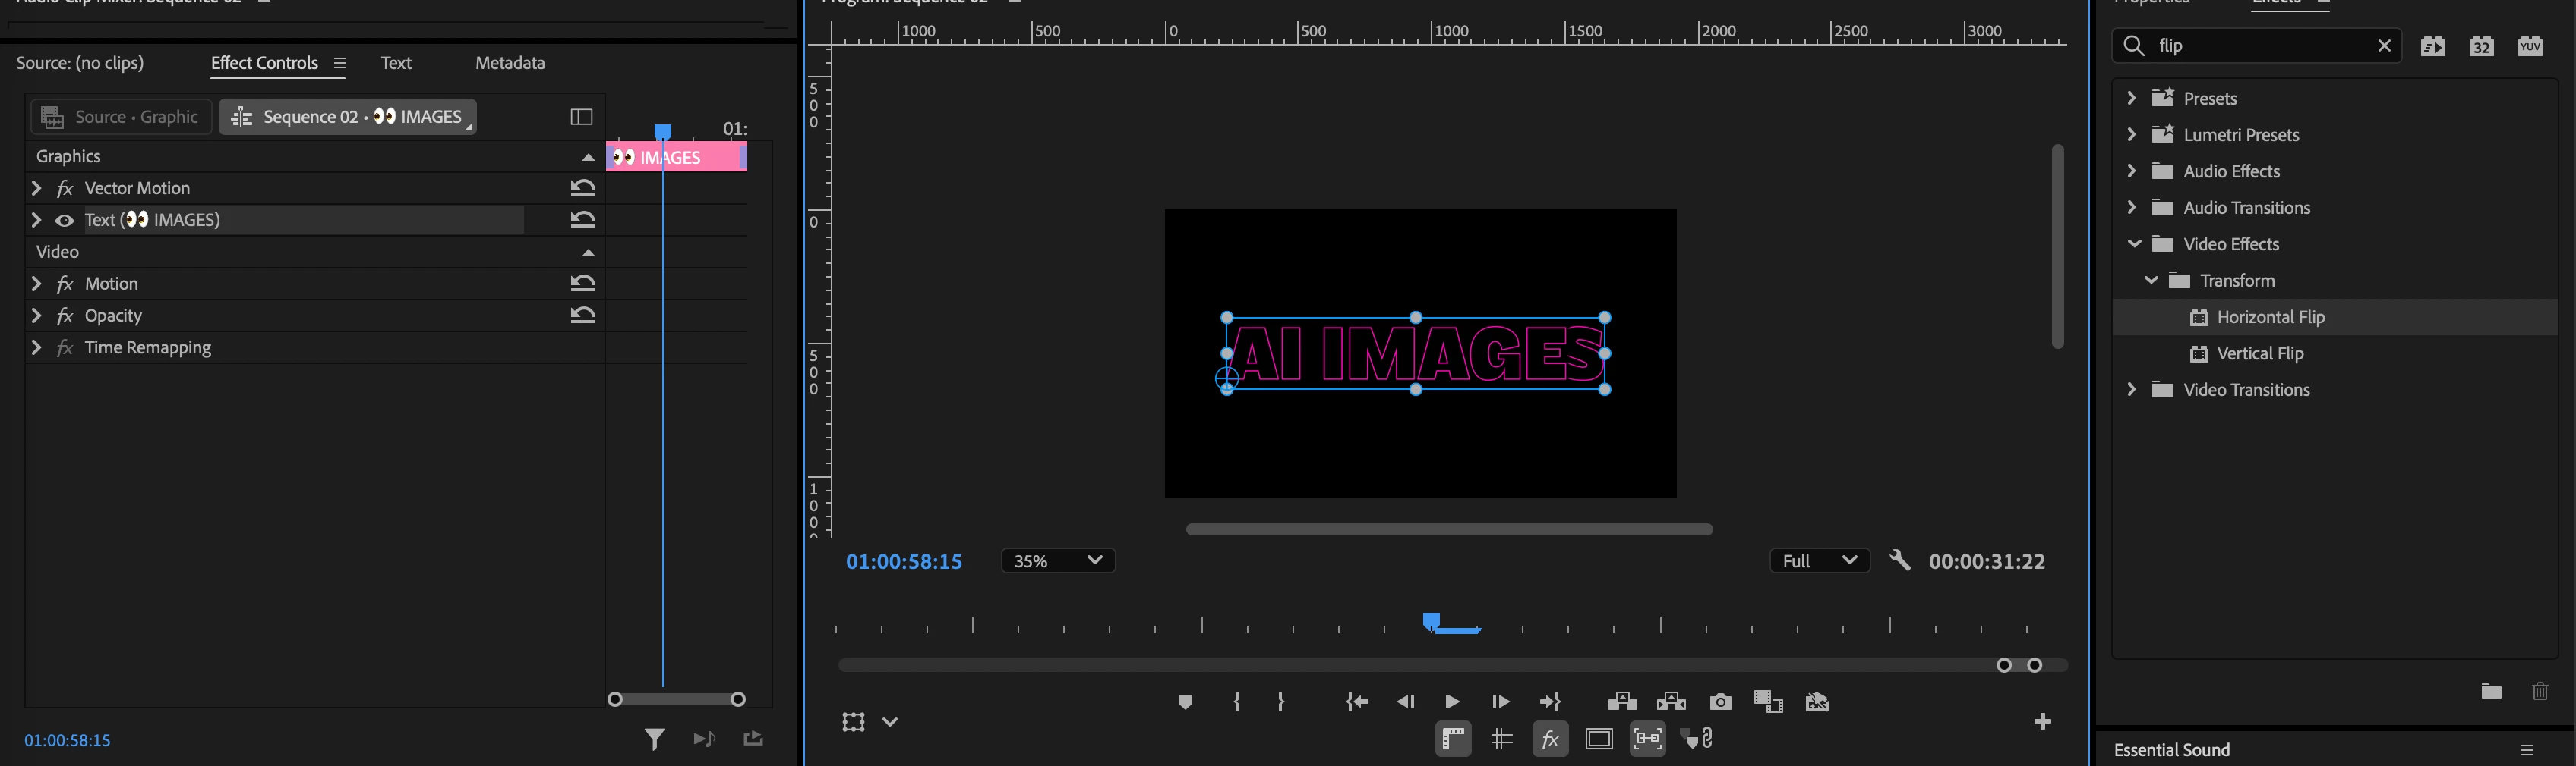Mark In point in Program monitor
Screen dimensions: 2576x766
coord(1237,702)
